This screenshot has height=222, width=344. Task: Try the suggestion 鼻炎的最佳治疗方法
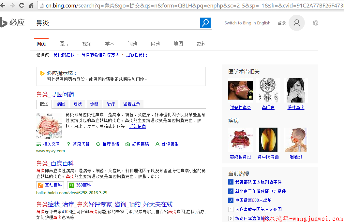point(100,55)
